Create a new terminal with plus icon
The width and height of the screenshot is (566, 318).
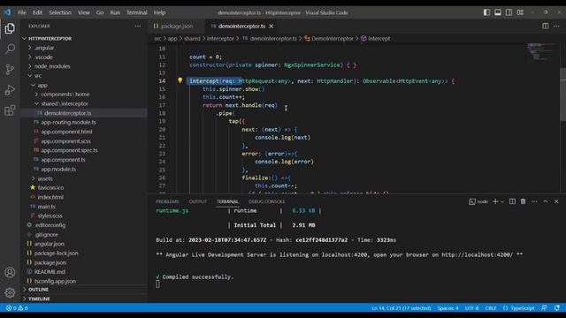click(495, 201)
